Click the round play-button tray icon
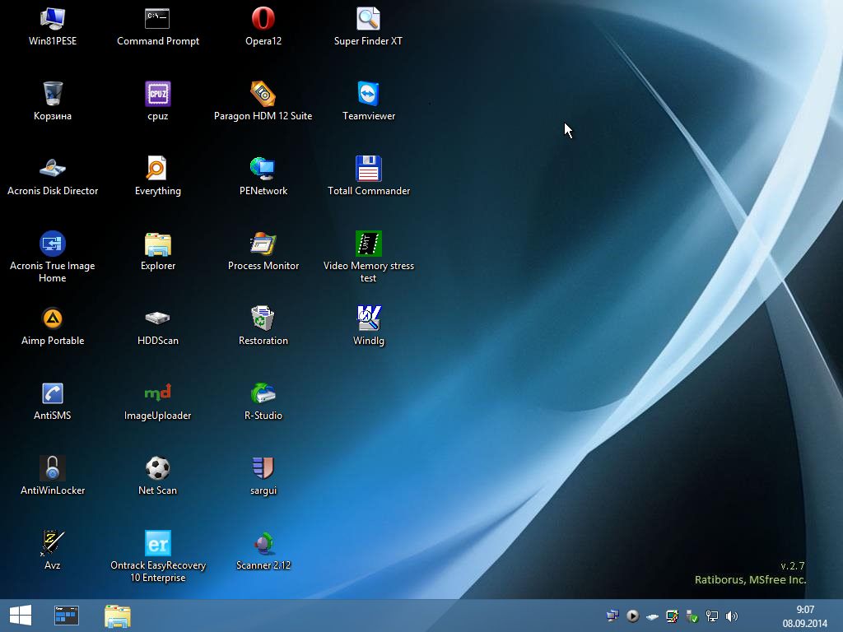Screen dimensions: 843x632 click(x=632, y=616)
